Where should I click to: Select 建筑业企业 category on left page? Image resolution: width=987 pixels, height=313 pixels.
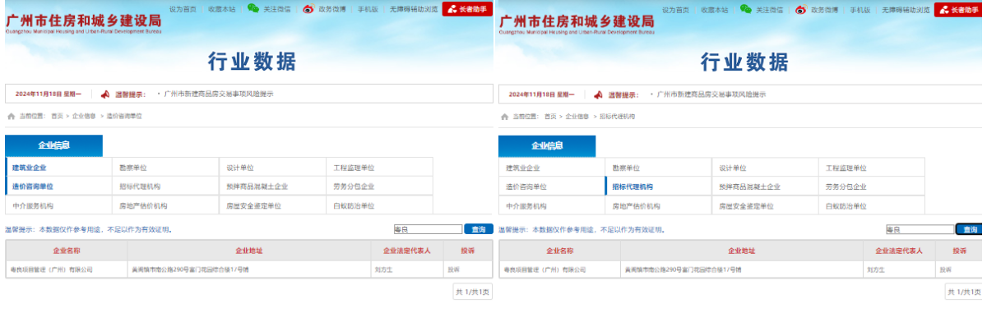point(58,167)
